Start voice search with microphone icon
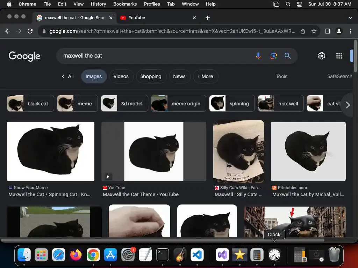The width and height of the screenshot is (358, 268). (x=258, y=55)
